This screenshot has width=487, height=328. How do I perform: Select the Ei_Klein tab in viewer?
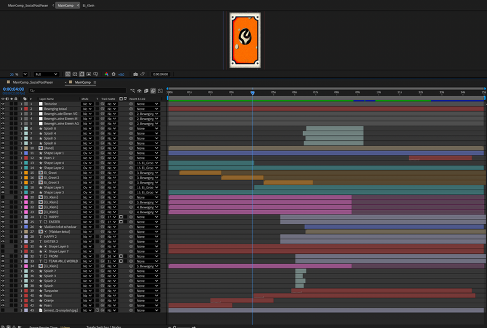[x=88, y=5]
